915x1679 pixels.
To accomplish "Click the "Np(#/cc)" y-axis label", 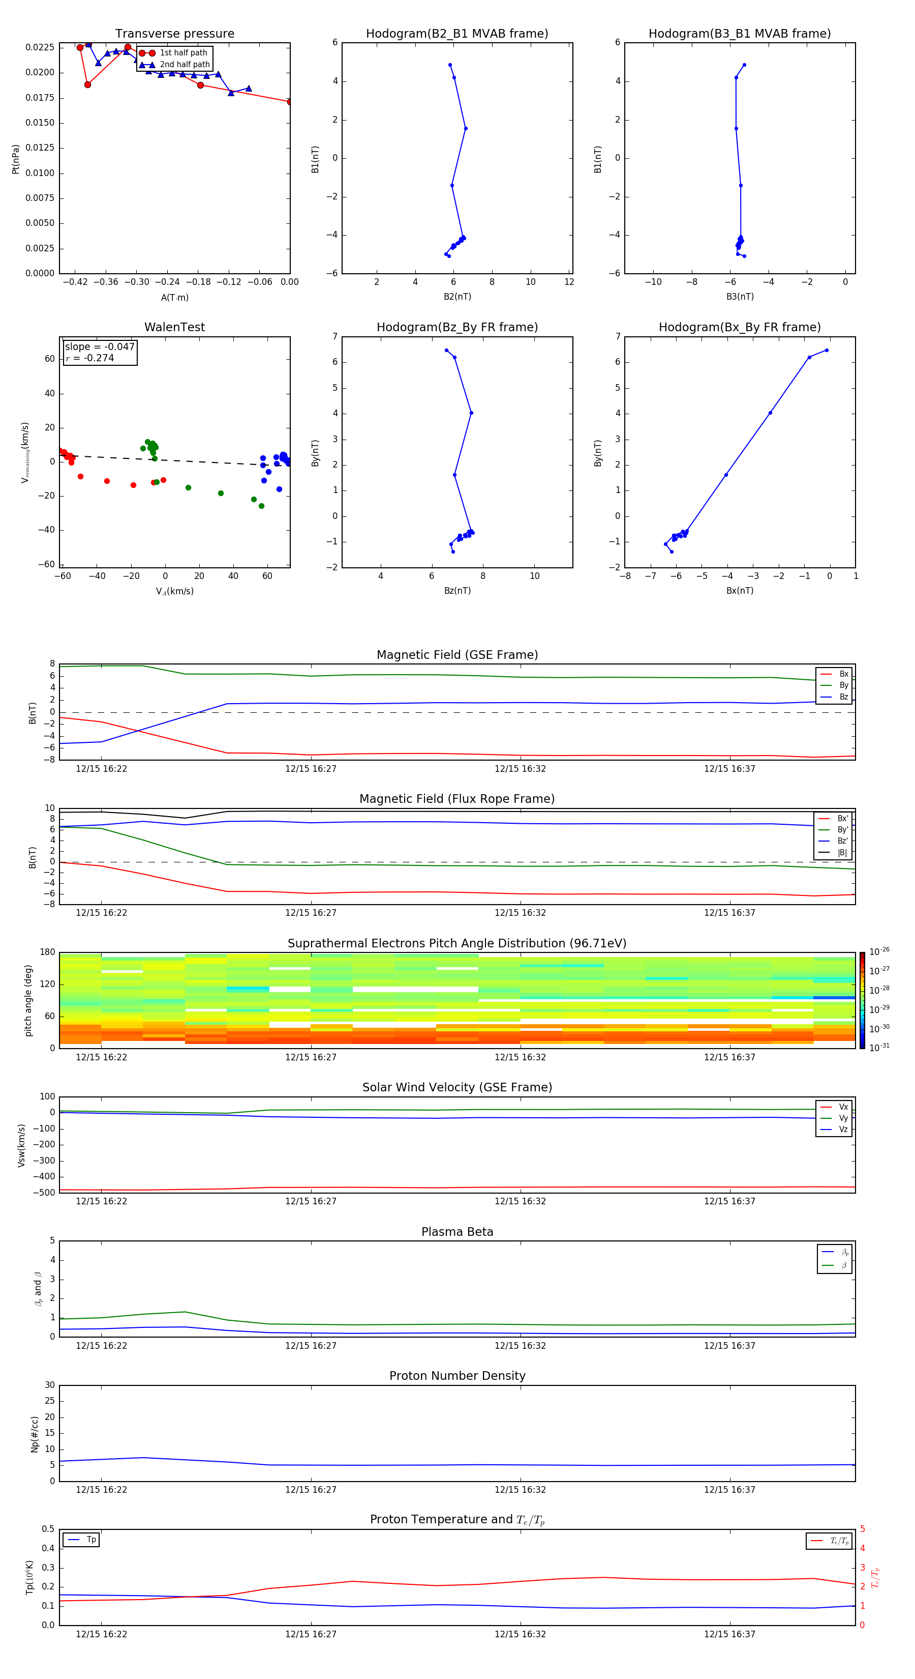I will [x=35, y=1434].
